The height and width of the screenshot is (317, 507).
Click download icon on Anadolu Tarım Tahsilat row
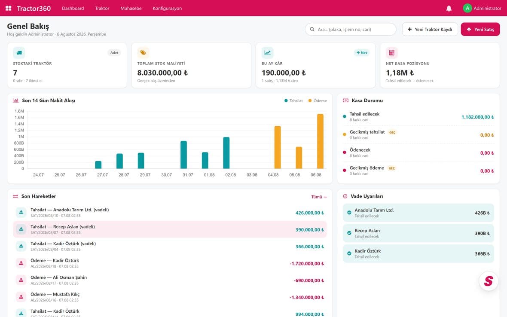pyautogui.click(x=21, y=212)
